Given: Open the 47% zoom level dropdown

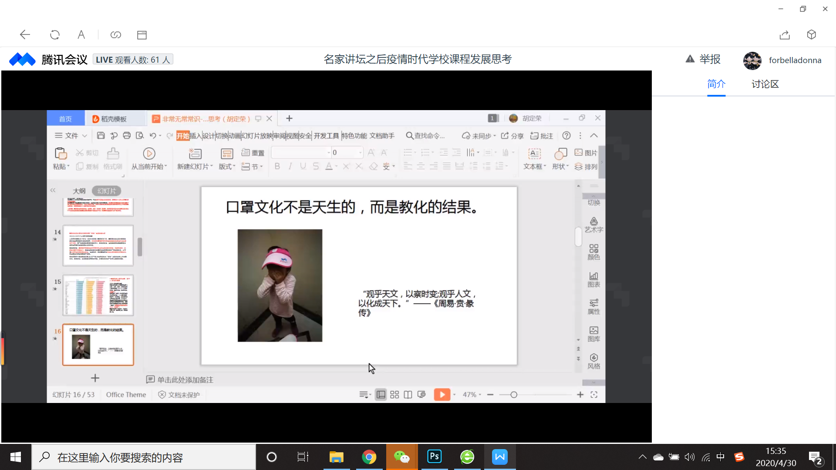Looking at the screenshot, I should coord(472,395).
